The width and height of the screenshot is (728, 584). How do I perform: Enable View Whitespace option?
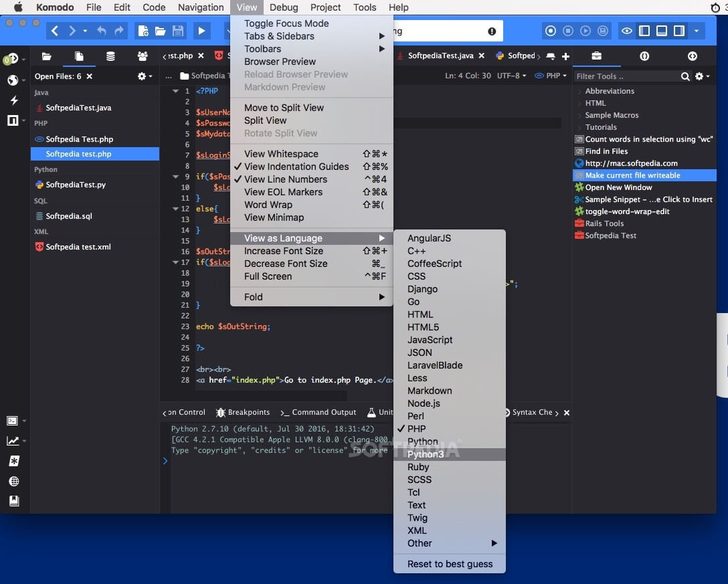[x=312, y=154]
